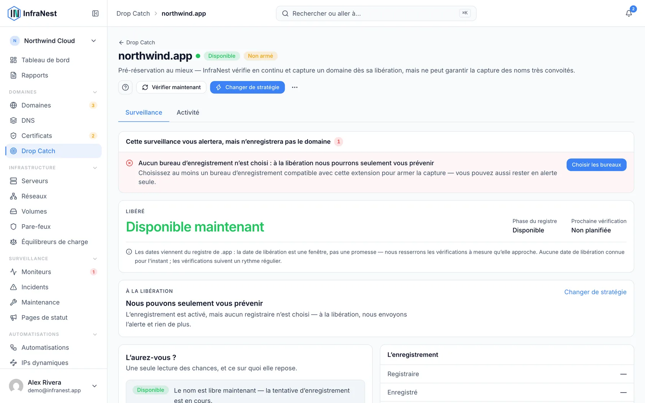Click the Drop Catch breadcrumb
The height and width of the screenshot is (403, 645).
coord(133,13)
